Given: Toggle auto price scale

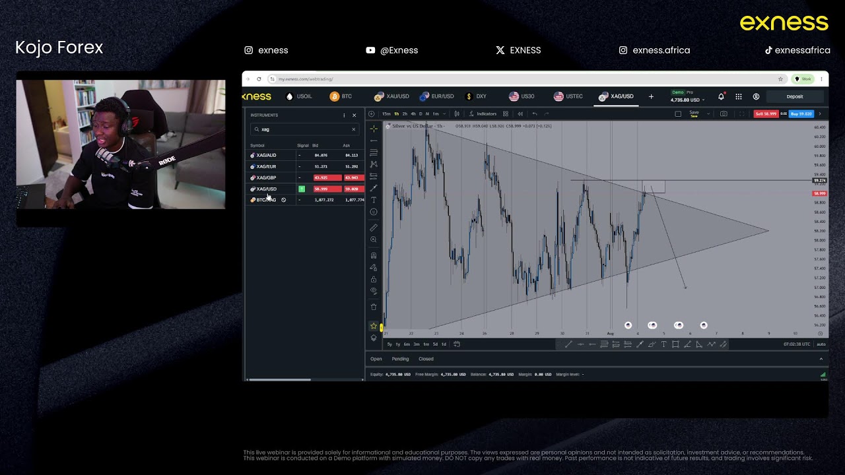Looking at the screenshot, I should point(821,344).
